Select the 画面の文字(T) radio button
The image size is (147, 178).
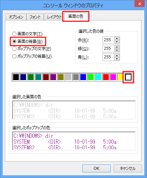point(27,34)
